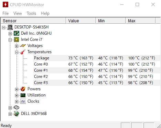The height and width of the screenshot is (128, 161).
Task: Select the Core #1 row
Action: tap(97, 70)
